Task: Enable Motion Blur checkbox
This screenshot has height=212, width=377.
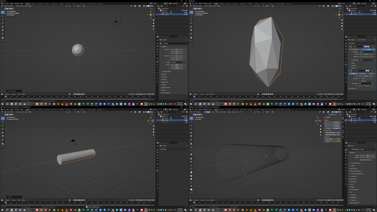Action: [350, 176]
